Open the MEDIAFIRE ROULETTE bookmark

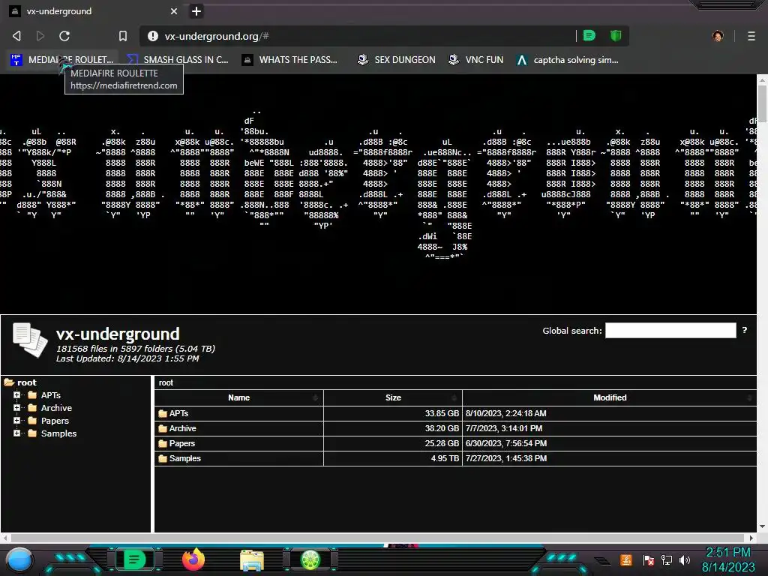click(62, 60)
